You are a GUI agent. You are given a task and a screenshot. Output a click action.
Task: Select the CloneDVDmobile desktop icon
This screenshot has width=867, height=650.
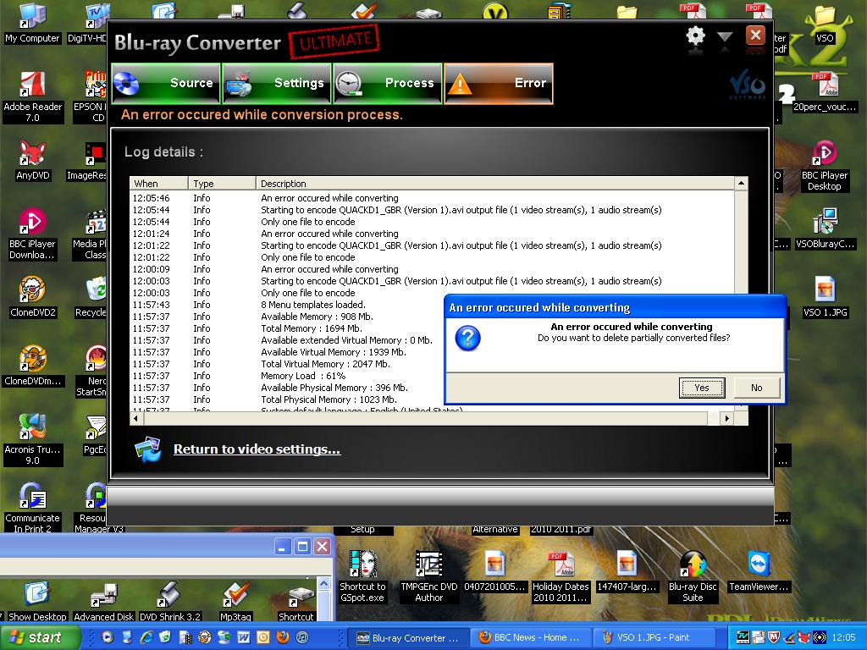pos(33,366)
